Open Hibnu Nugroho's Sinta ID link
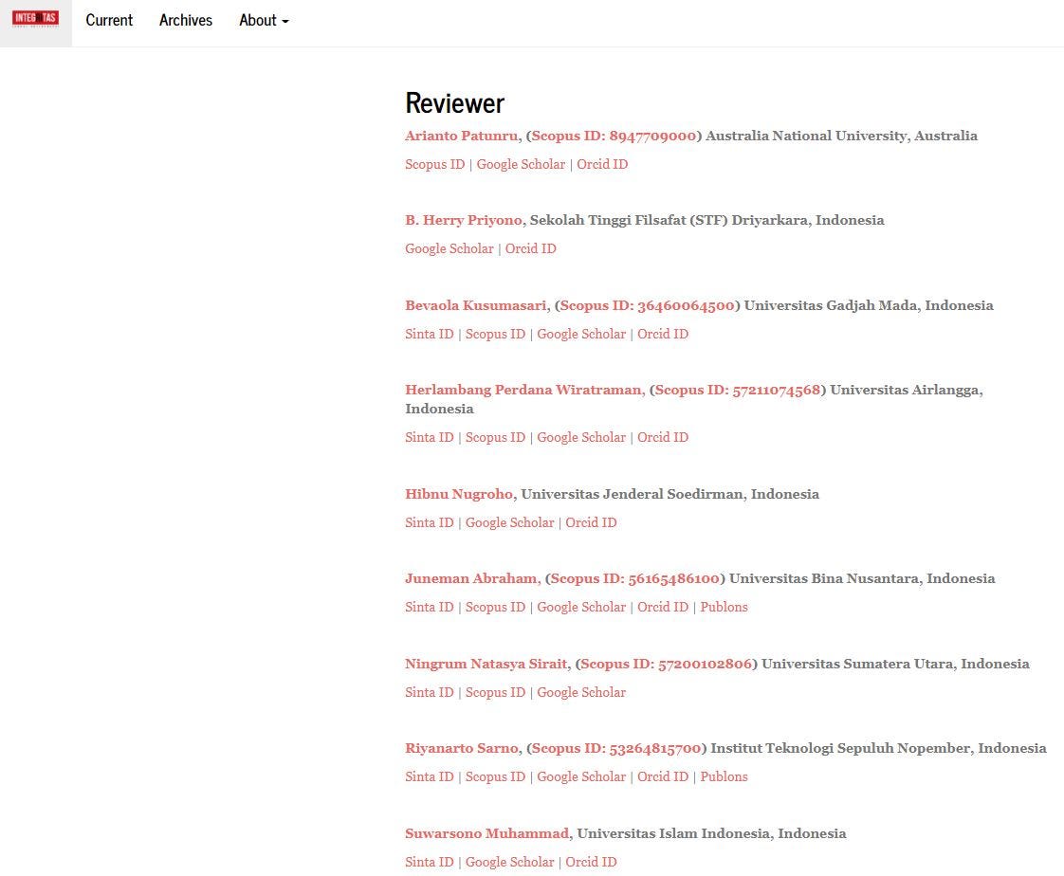1064x876 pixels. (430, 522)
